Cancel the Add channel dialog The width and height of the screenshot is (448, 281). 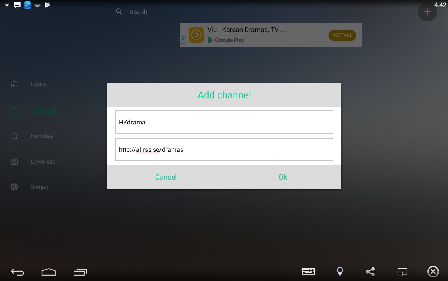166,177
